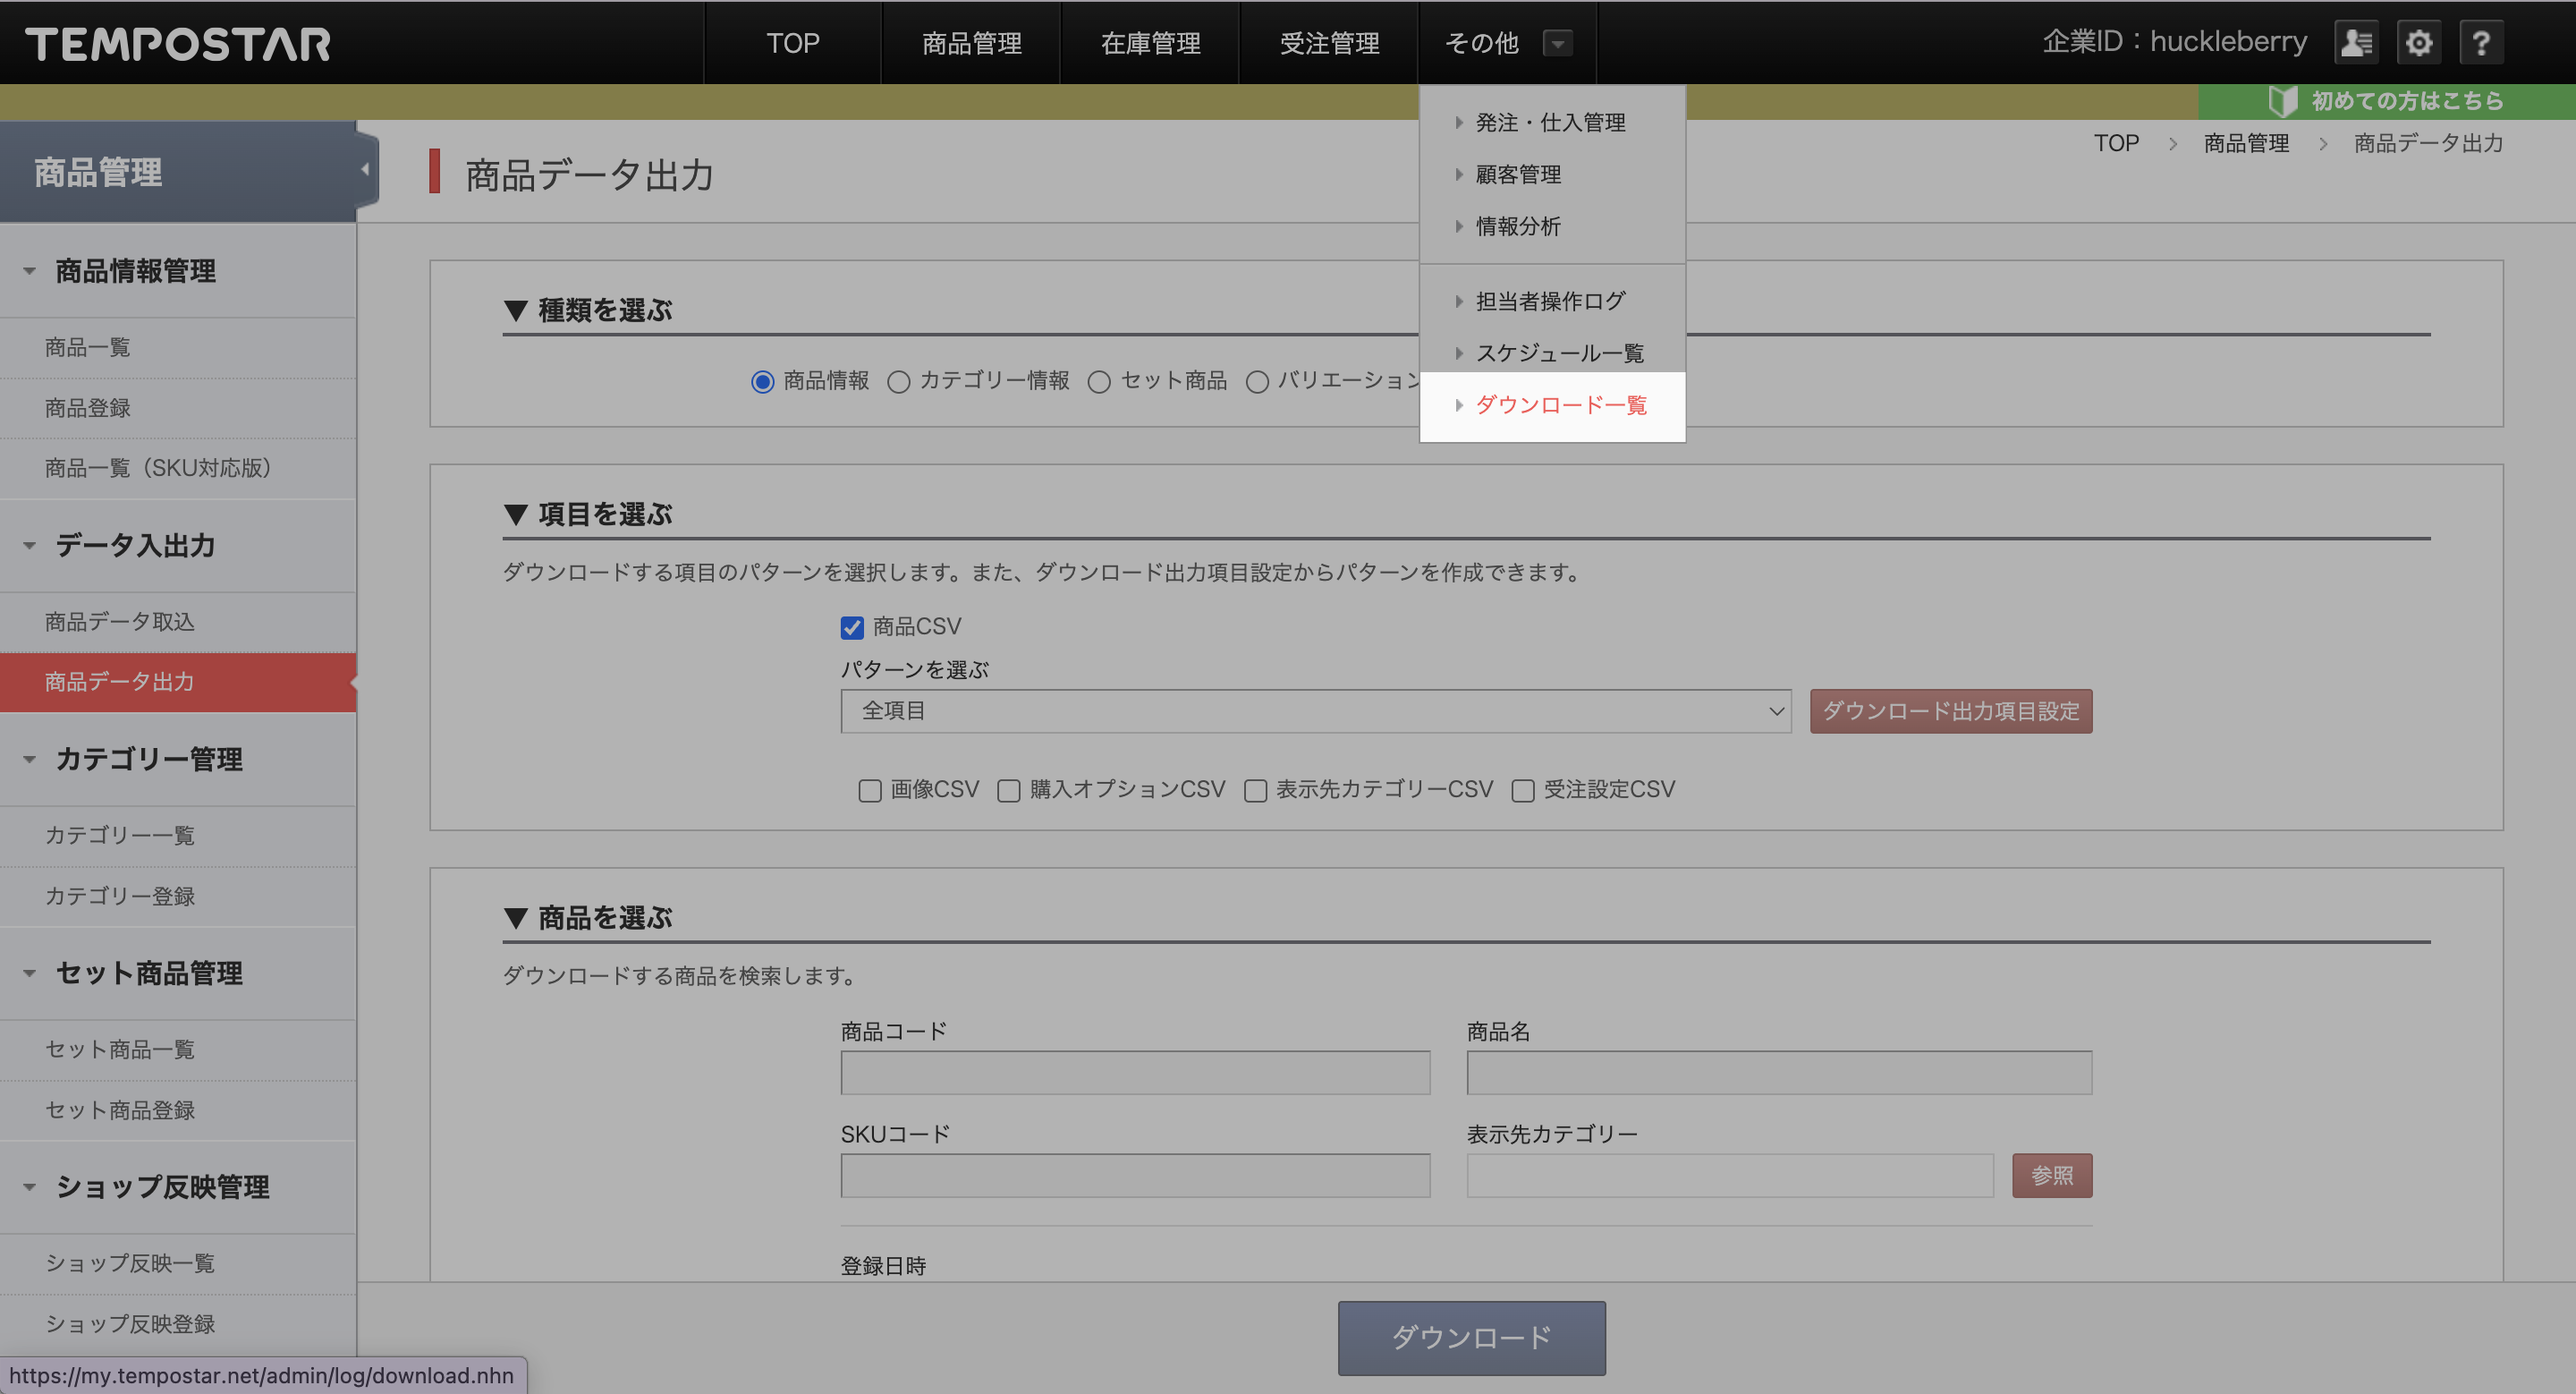Viewport: 2576px width, 1394px height.
Task: Open 担当者操作ログ from the menu
Action: click(x=1550, y=301)
